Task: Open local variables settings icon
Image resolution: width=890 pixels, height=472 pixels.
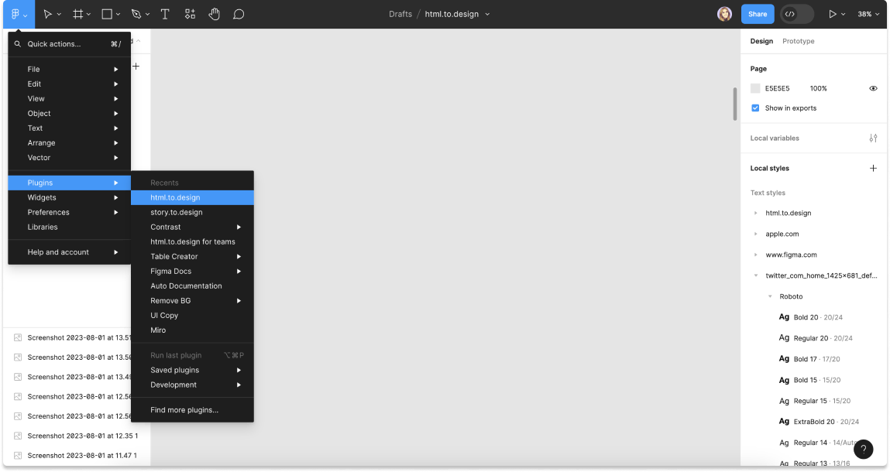Action: 873,138
